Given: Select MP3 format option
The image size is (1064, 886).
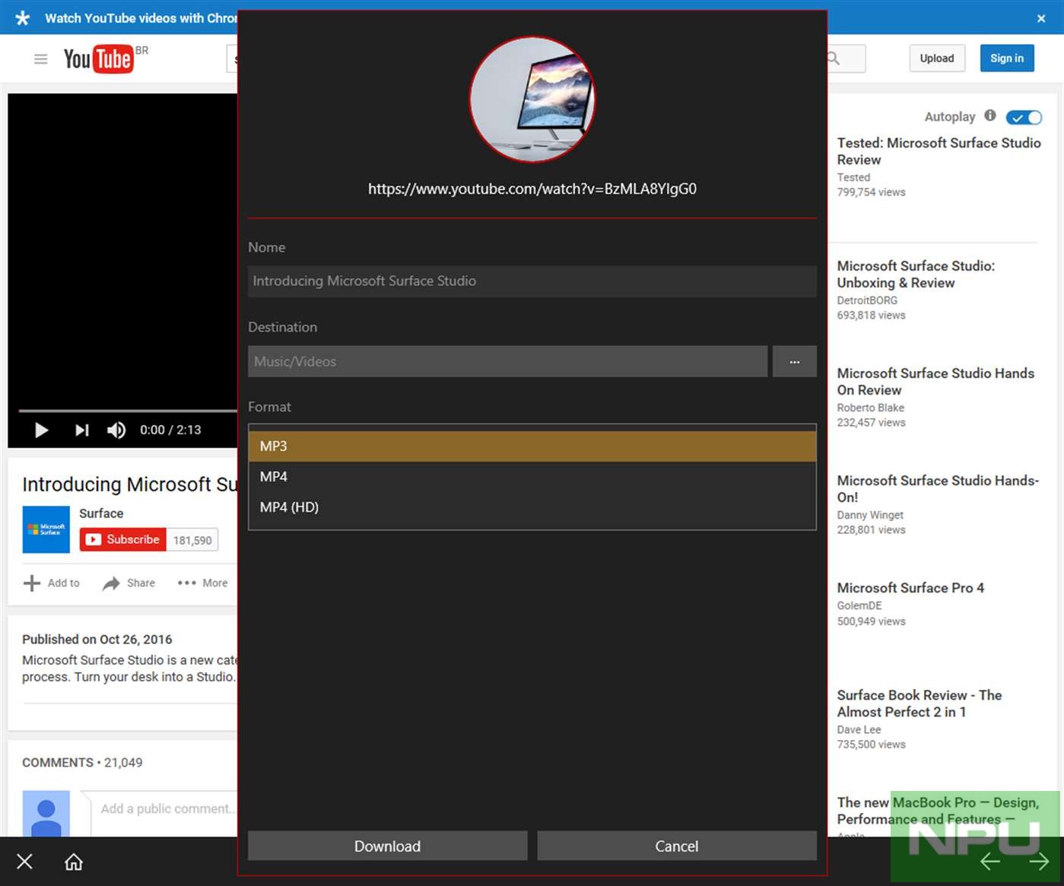Looking at the screenshot, I should click(532, 446).
